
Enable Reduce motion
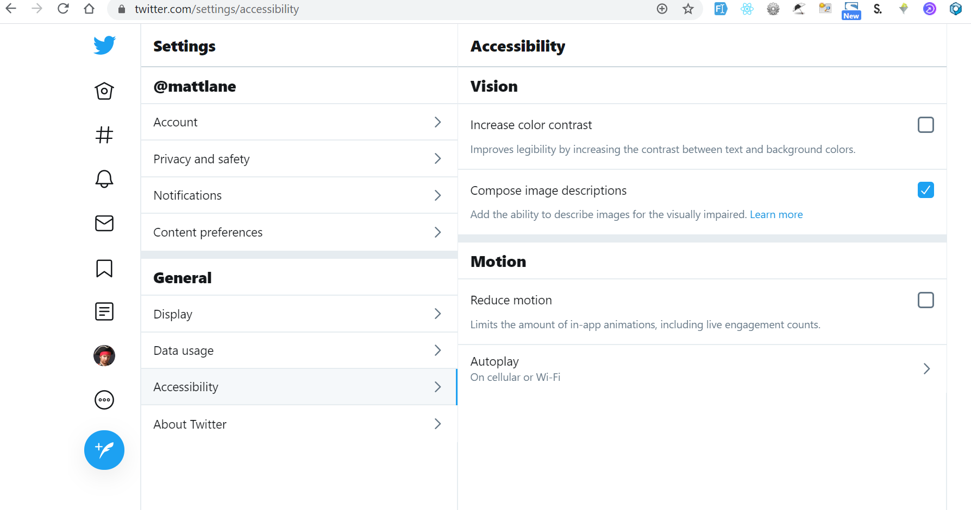click(925, 299)
